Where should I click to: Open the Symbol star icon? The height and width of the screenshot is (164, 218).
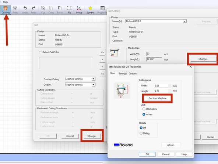pyautogui.click(x=90, y=10)
